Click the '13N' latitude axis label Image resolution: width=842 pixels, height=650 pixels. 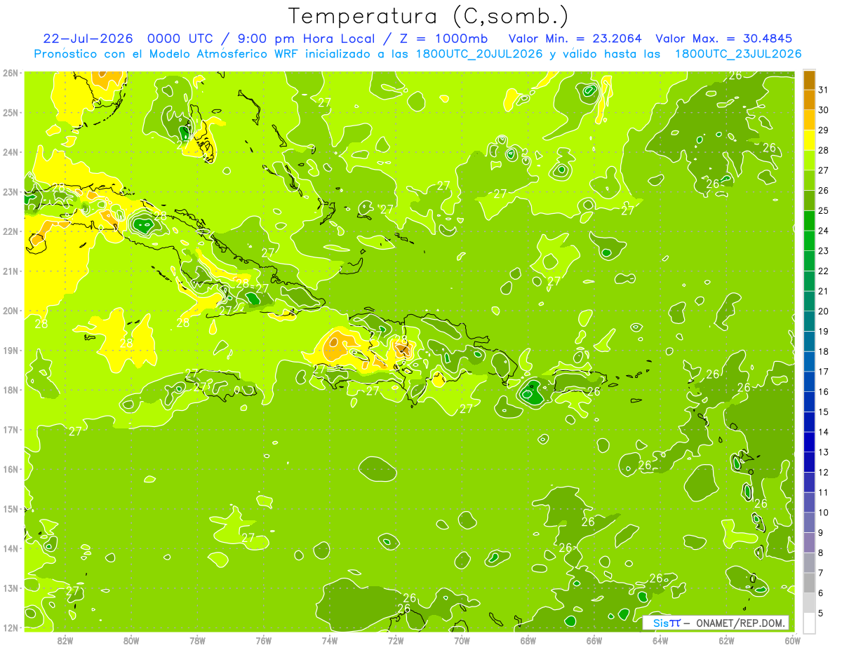coord(11,588)
